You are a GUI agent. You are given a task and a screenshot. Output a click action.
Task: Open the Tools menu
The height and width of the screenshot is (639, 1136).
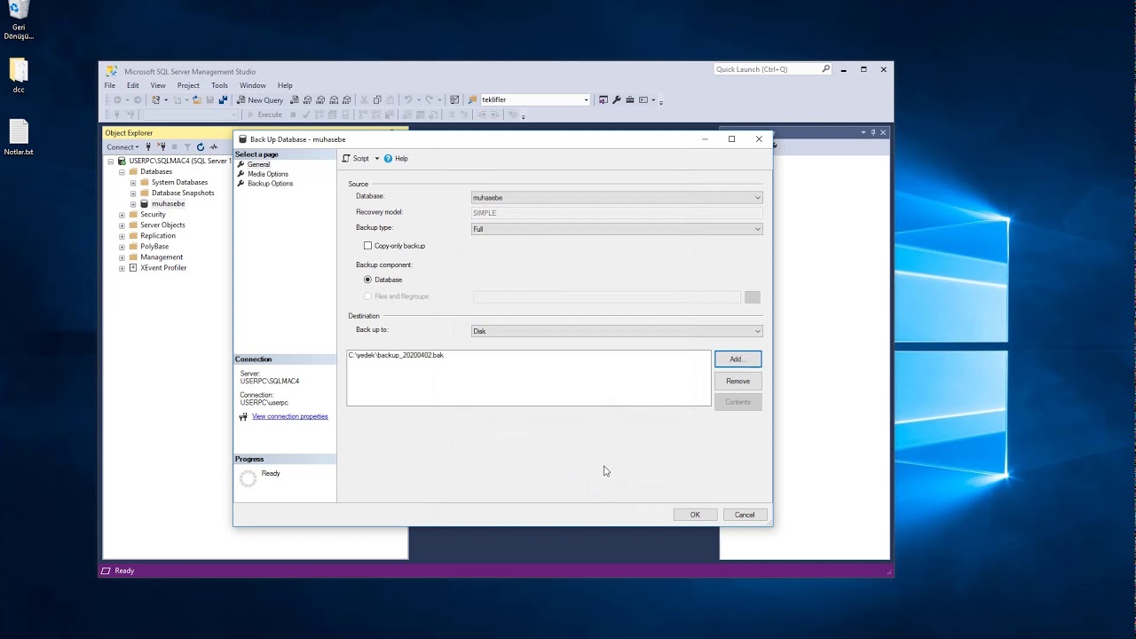(219, 85)
